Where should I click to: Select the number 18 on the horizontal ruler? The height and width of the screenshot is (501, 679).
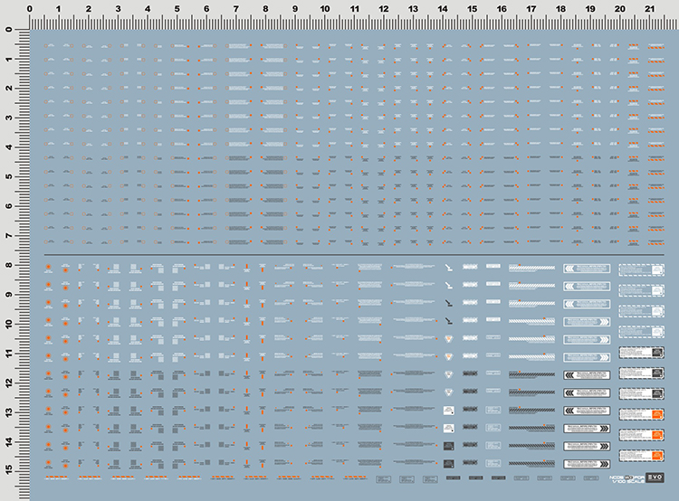[x=560, y=9]
